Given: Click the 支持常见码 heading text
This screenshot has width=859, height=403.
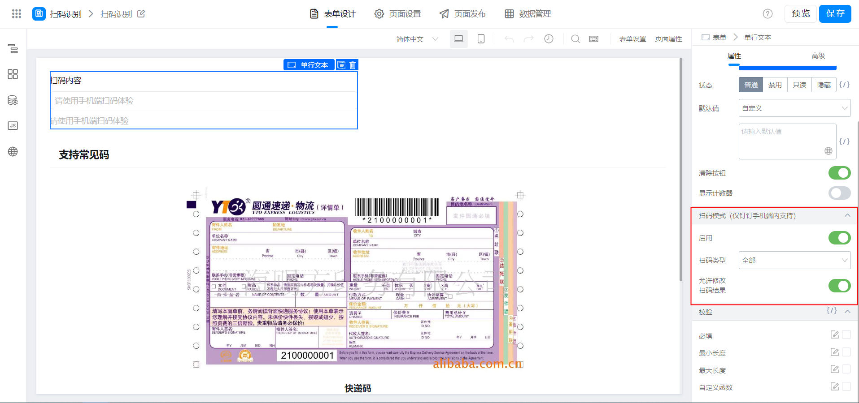Looking at the screenshot, I should click(84, 155).
